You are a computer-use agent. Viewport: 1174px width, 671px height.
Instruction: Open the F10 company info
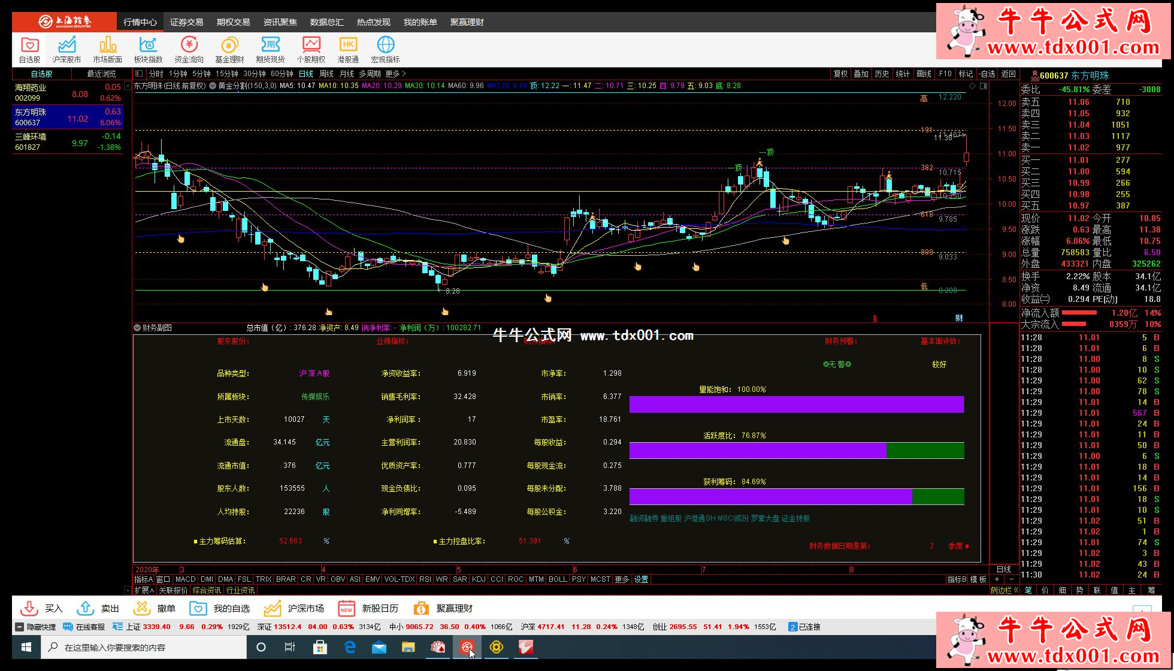945,74
